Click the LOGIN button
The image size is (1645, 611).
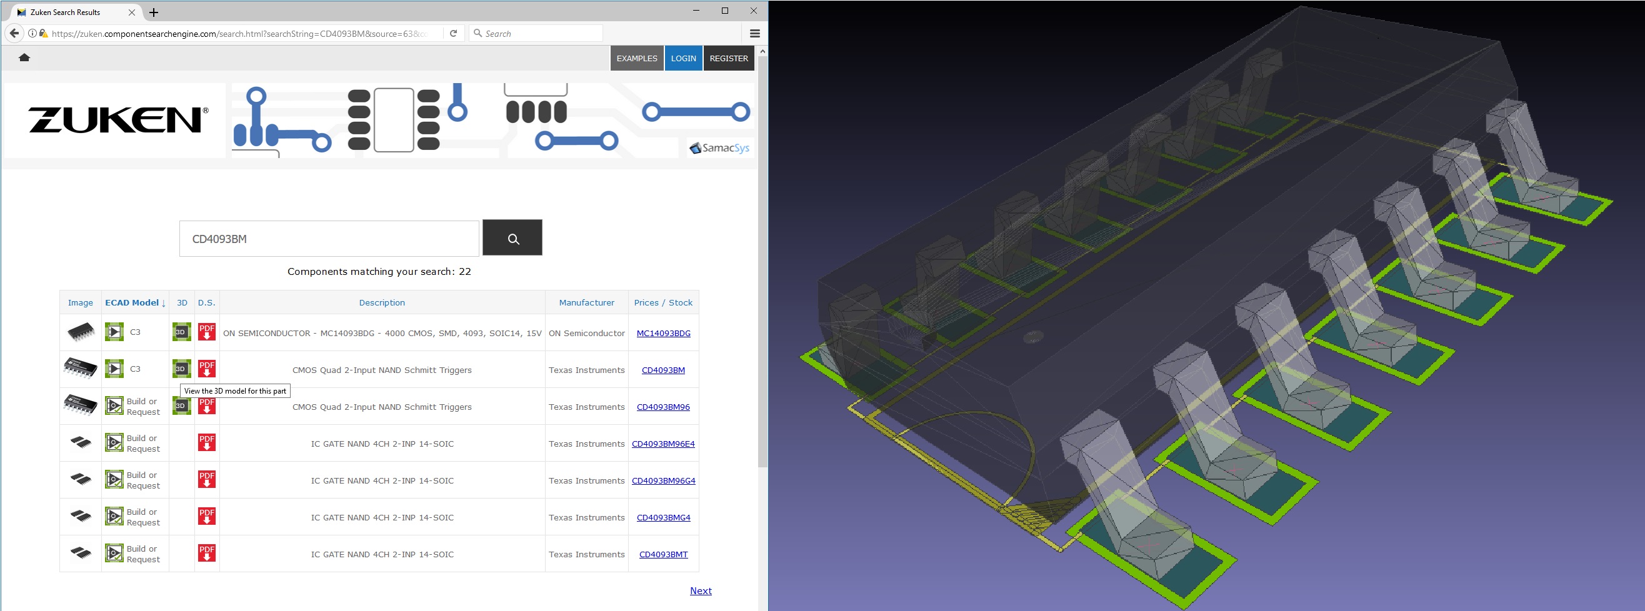pos(683,58)
